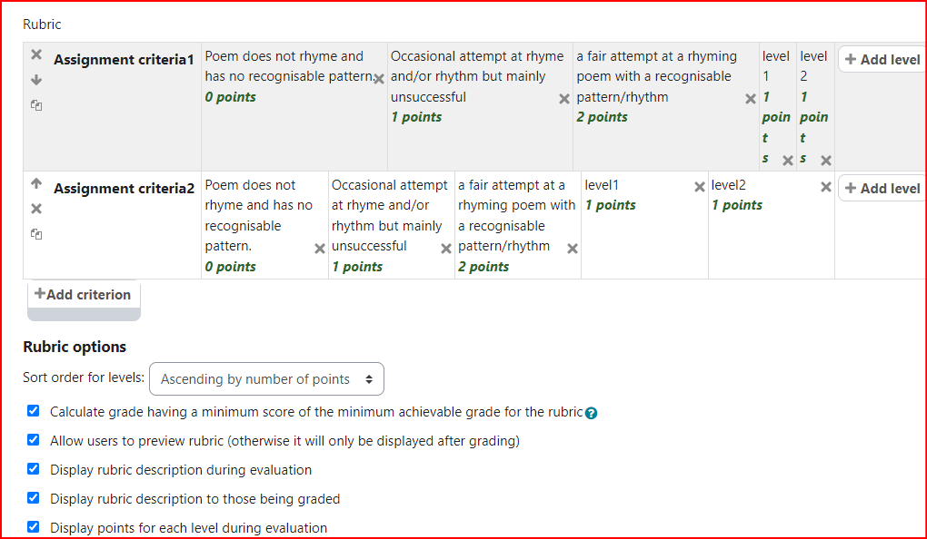This screenshot has width=927, height=539.
Task: Duplicate Assignment criteria2 using copy icon
Action: (x=36, y=234)
